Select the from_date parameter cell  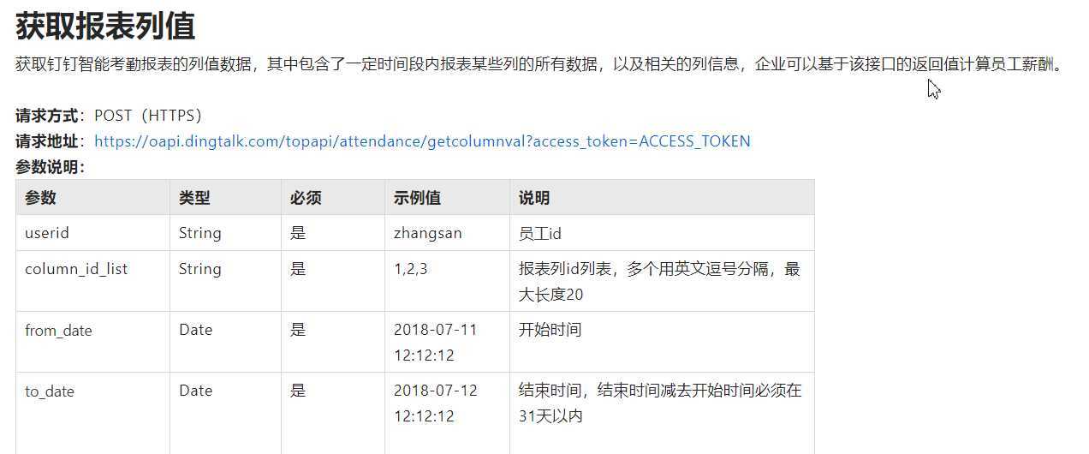click(x=58, y=331)
